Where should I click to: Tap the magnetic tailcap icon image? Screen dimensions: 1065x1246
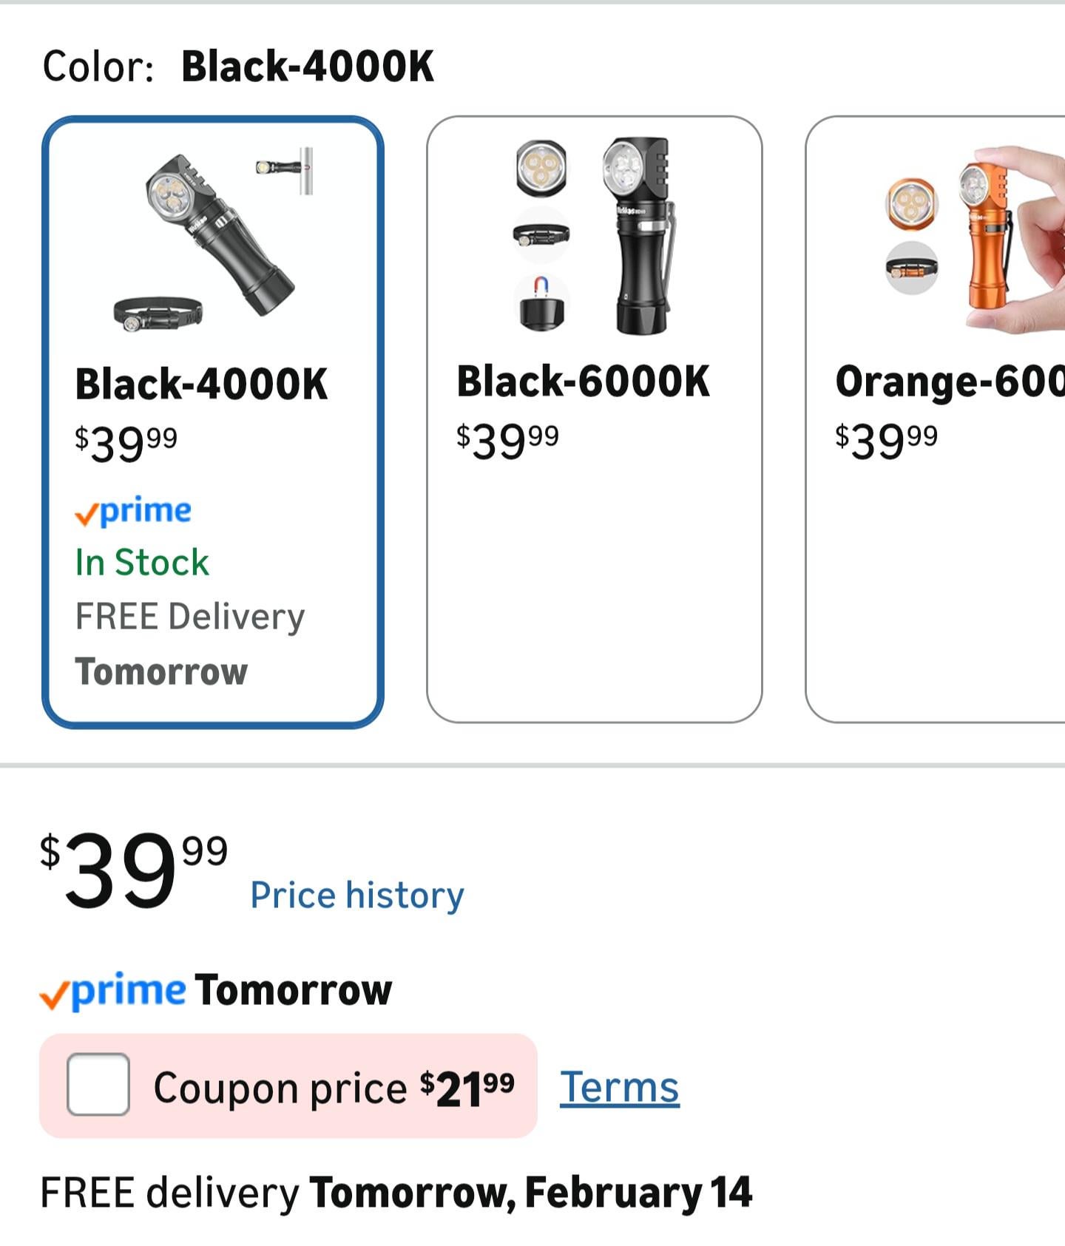click(541, 302)
